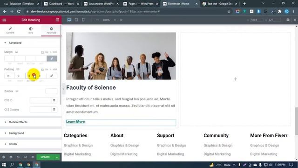The width and height of the screenshot is (298, 168).
Task: Click the Z-Index responsive device icon
Action: (x=17, y=91)
